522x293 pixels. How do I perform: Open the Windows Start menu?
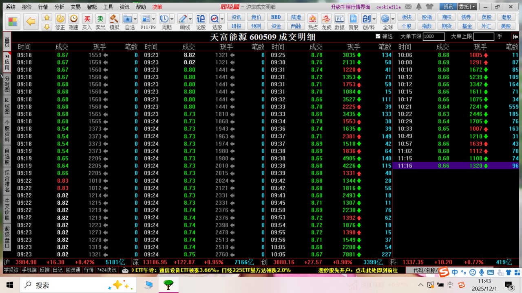(x=10, y=285)
